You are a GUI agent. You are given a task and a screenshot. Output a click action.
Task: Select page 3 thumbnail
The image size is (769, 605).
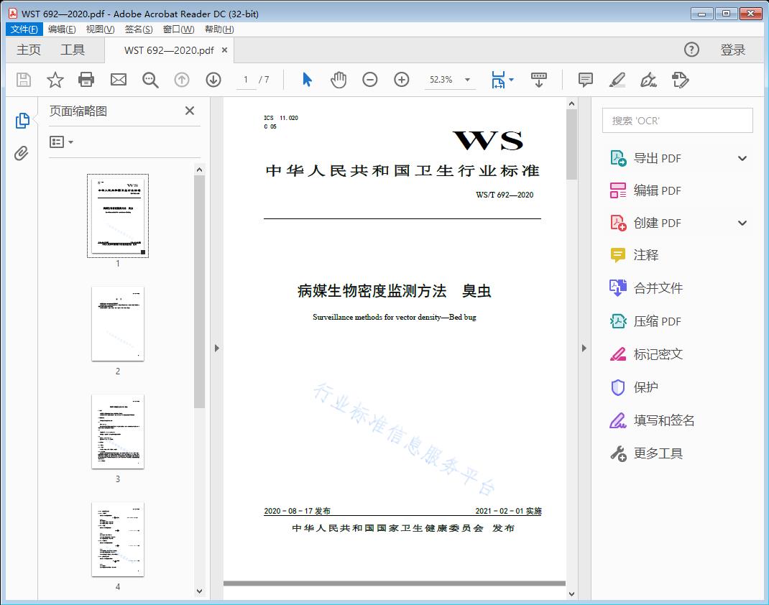click(x=118, y=432)
